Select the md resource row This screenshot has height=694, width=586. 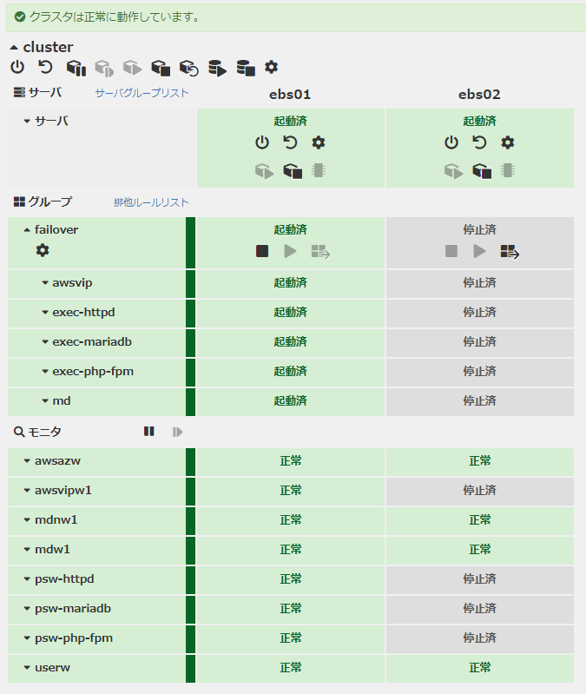[x=62, y=400]
